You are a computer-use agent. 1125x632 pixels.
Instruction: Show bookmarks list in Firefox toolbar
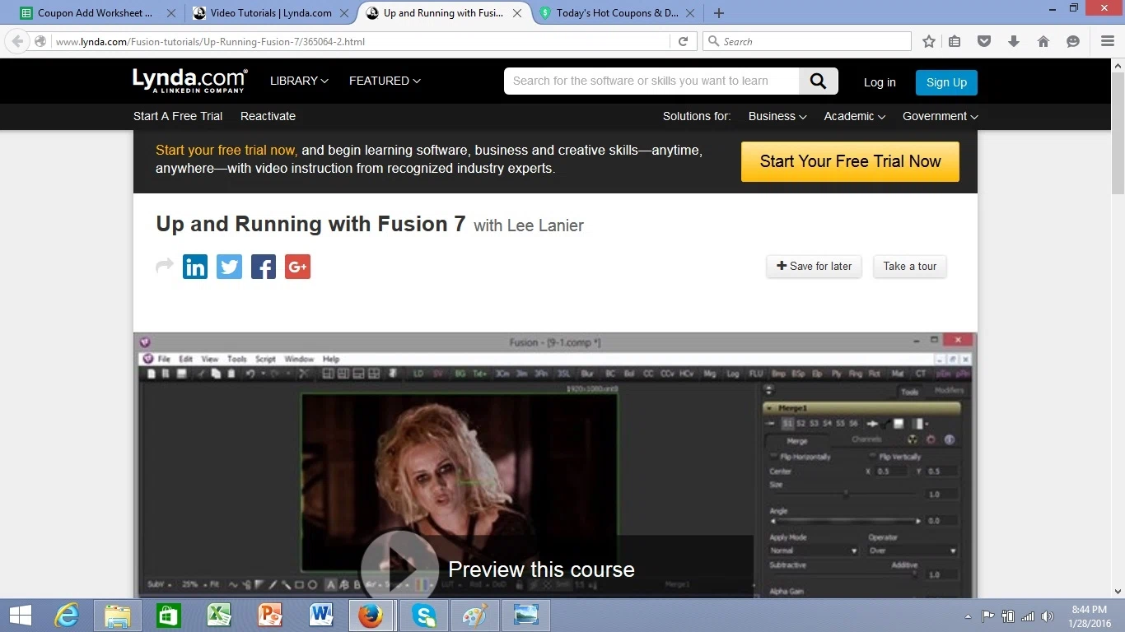[x=955, y=41]
